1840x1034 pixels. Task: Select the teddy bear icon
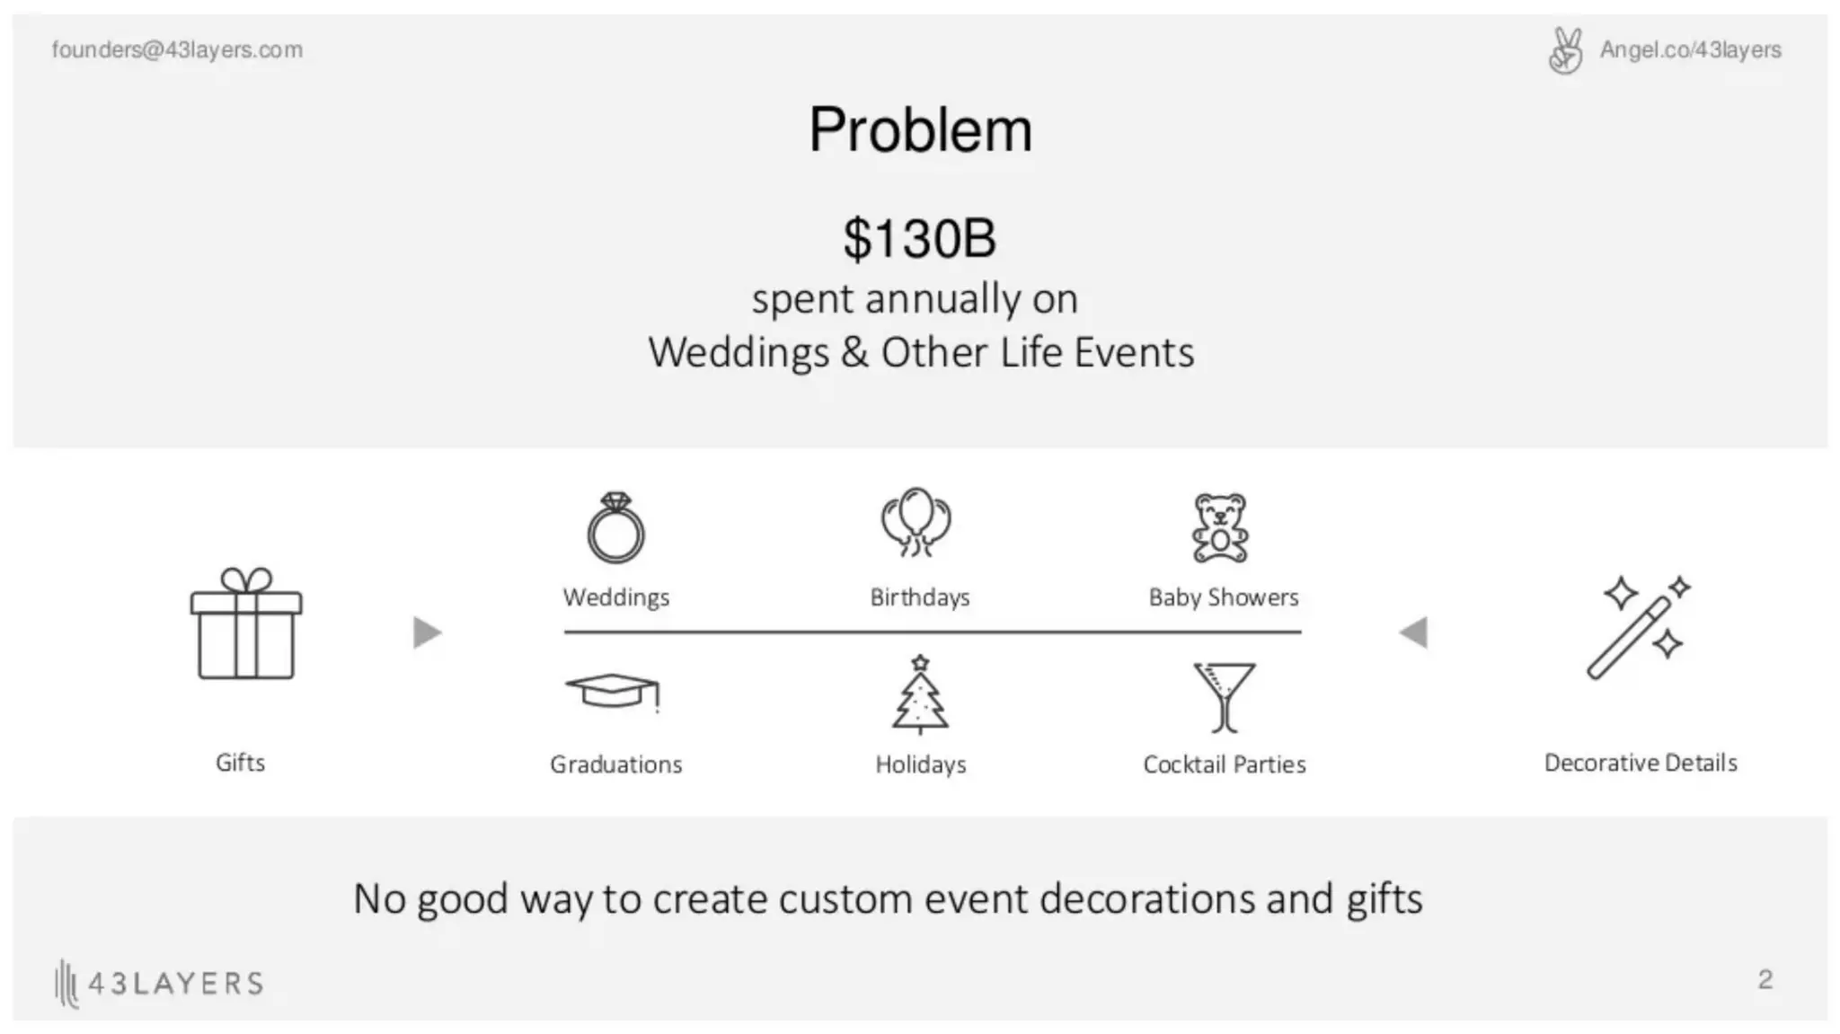pos(1220,527)
